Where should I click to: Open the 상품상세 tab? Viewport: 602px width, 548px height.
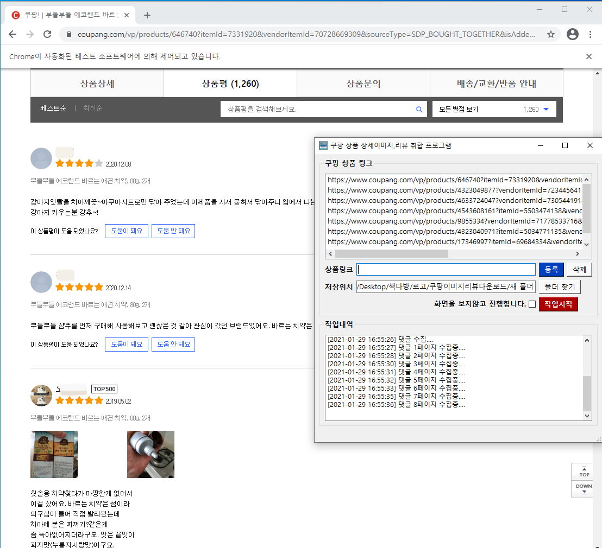97,84
